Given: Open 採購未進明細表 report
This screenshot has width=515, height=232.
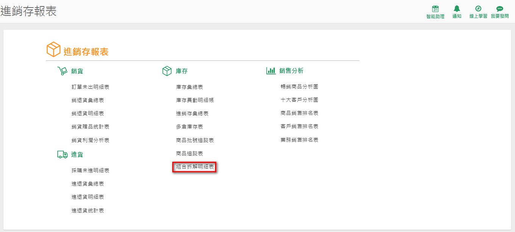Looking at the screenshot, I should pyautogui.click(x=91, y=170).
